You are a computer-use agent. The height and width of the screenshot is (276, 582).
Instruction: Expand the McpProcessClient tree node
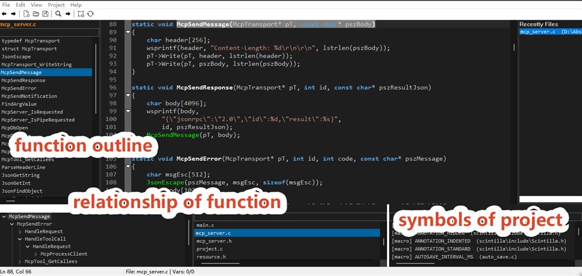(36, 254)
